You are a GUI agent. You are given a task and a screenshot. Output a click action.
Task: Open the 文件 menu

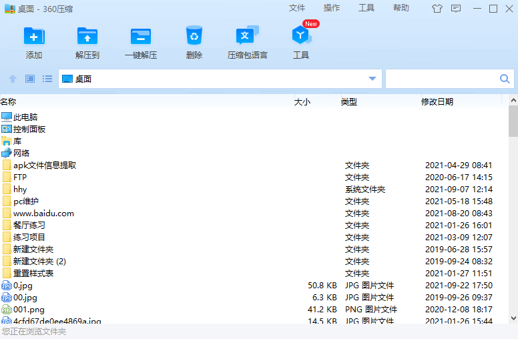(x=297, y=8)
